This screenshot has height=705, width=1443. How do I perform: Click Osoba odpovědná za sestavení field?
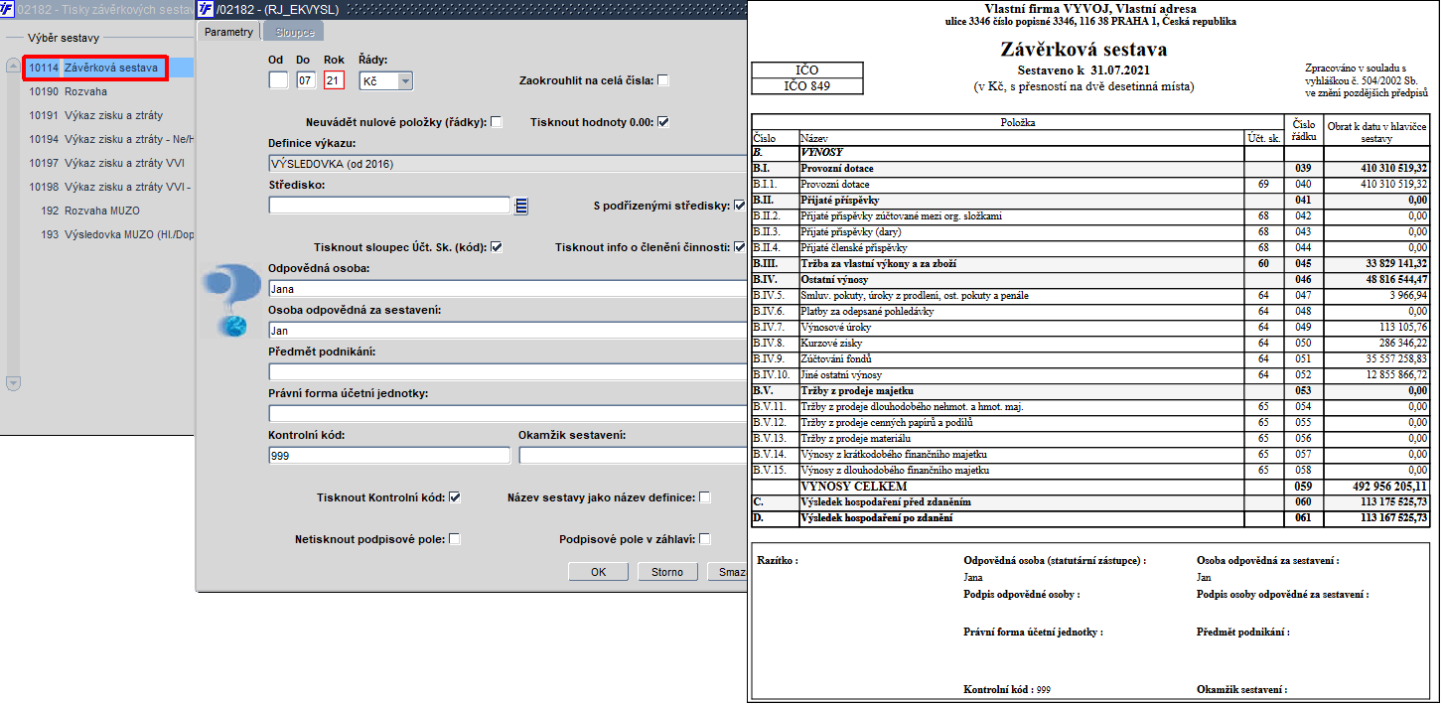(506, 331)
